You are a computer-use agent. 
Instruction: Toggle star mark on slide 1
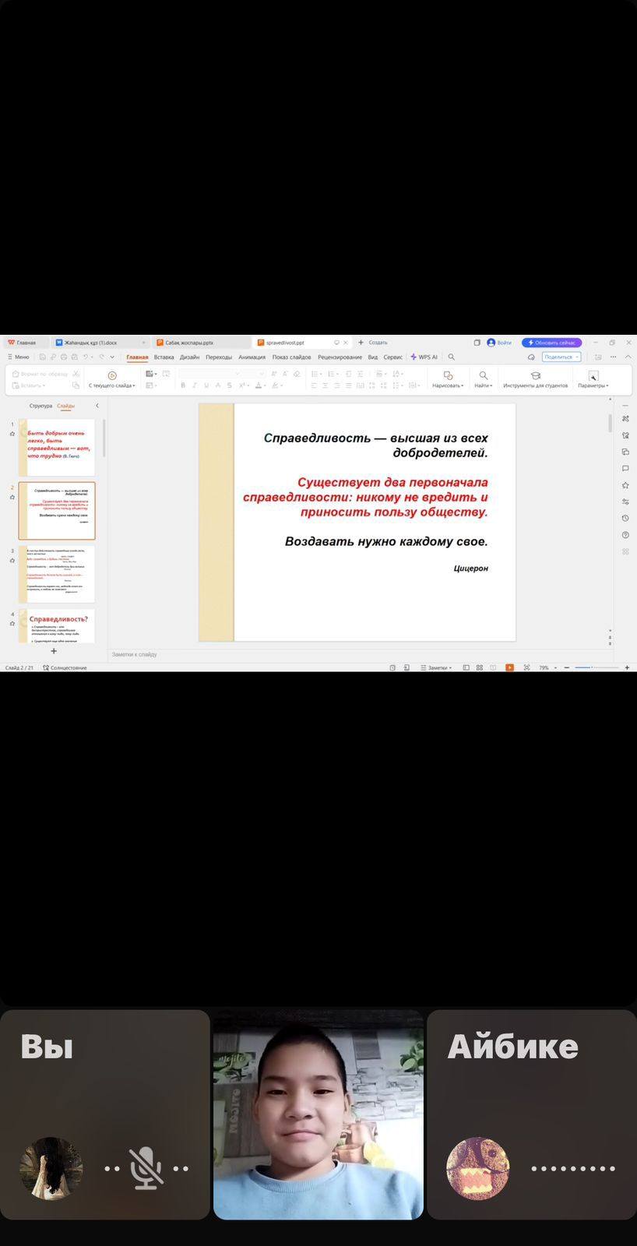pyautogui.click(x=12, y=434)
